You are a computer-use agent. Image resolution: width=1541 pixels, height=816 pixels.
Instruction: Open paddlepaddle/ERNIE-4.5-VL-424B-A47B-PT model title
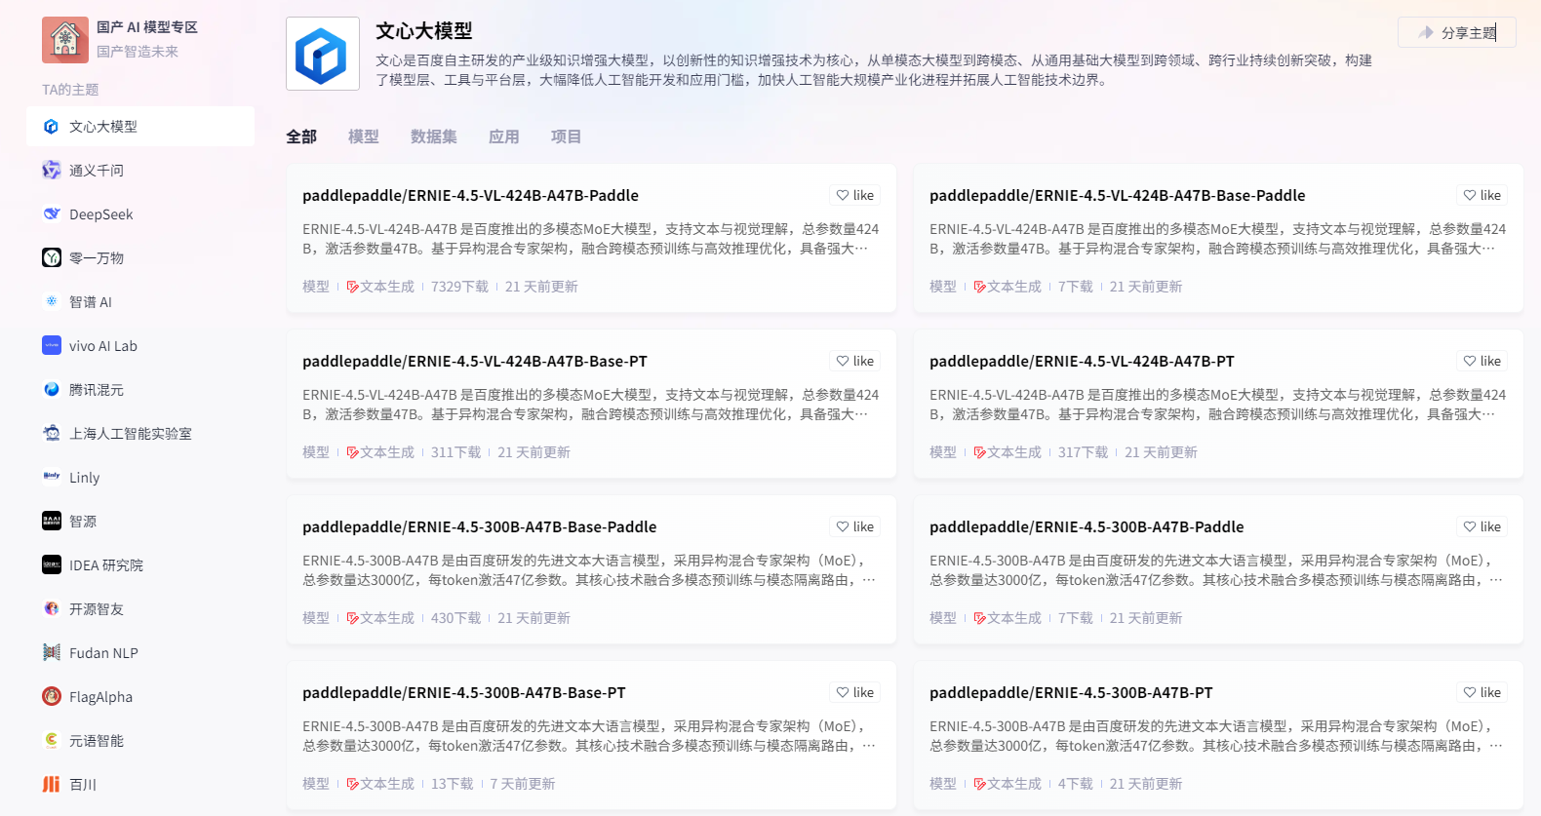[1082, 361]
